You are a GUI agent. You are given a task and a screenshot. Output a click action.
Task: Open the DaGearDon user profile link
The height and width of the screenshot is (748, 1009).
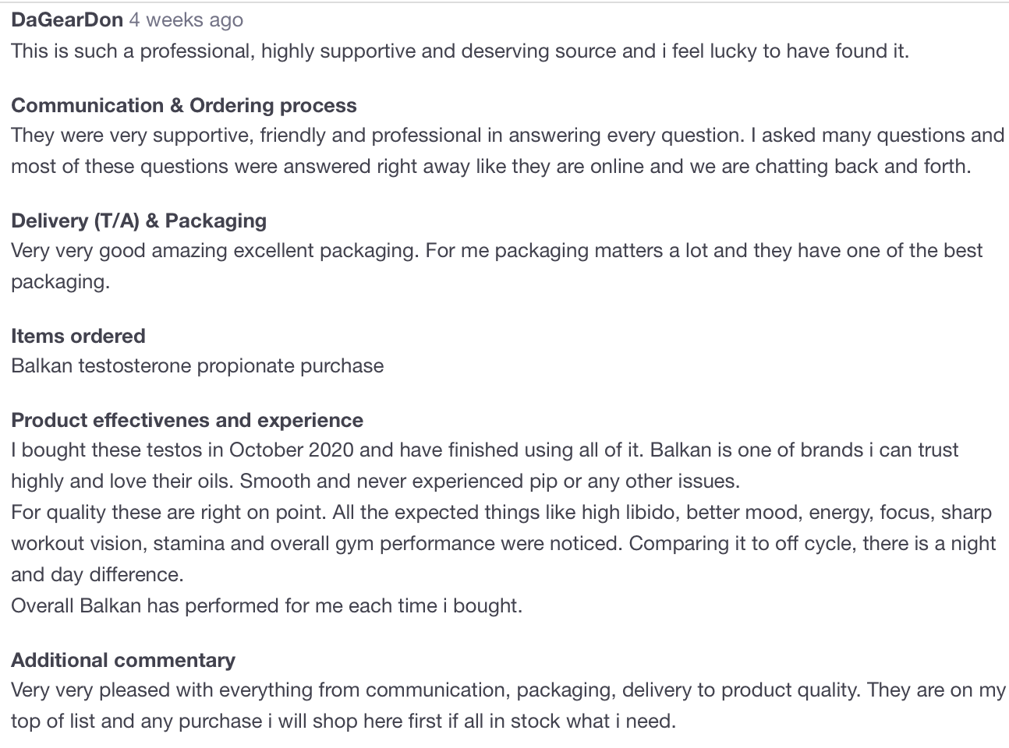(x=67, y=20)
